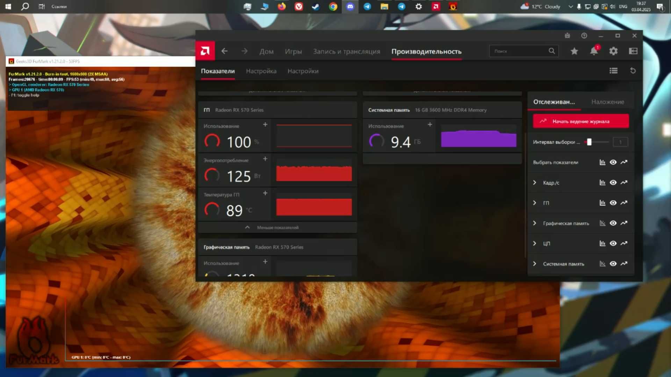Toggle eye visibility for ГП
671x377 pixels.
pyautogui.click(x=613, y=203)
